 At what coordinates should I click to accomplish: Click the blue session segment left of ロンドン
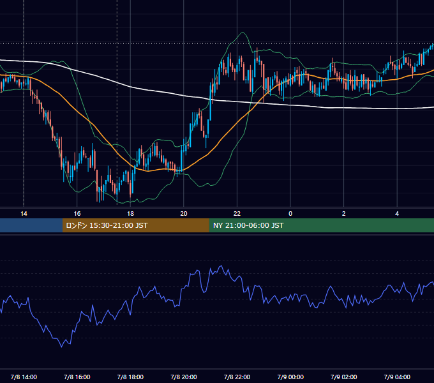[31, 225]
